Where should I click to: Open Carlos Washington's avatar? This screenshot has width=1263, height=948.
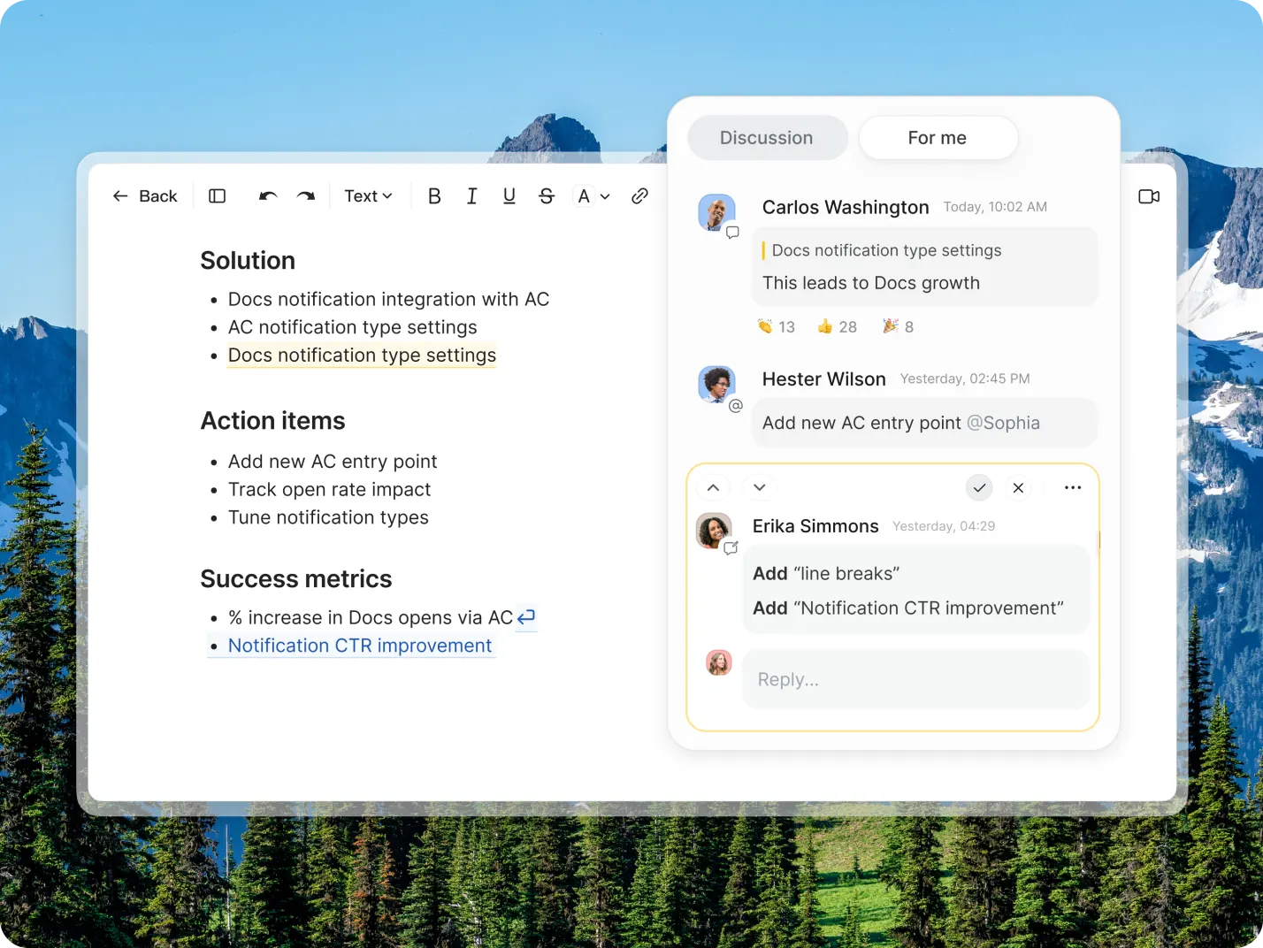[716, 212]
